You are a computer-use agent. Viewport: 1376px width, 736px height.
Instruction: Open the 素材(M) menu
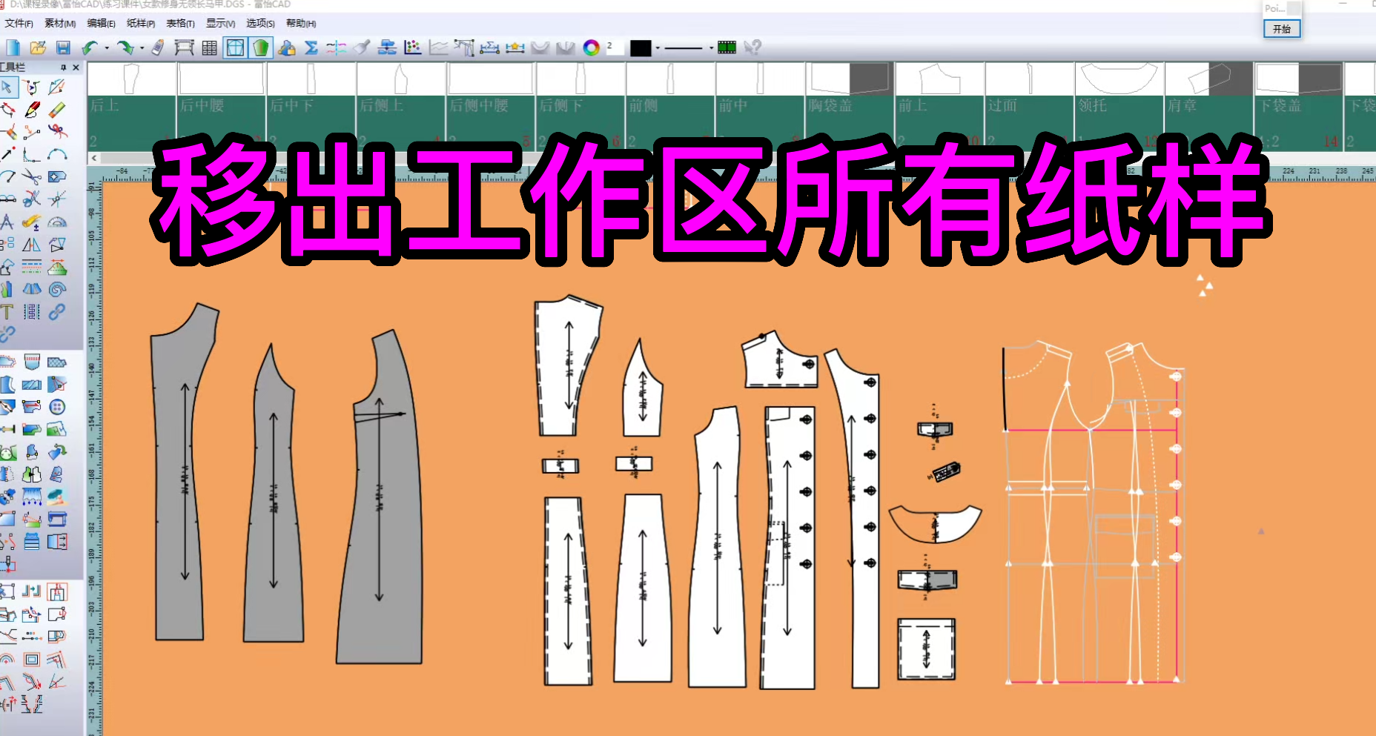[x=60, y=24]
